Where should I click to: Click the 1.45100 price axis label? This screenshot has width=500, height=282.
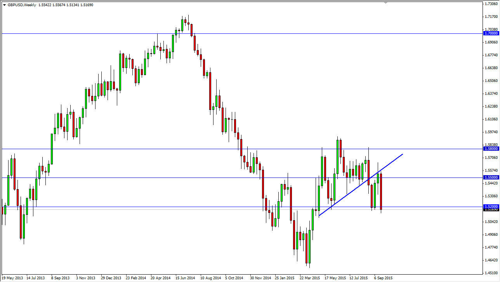pos(491,273)
